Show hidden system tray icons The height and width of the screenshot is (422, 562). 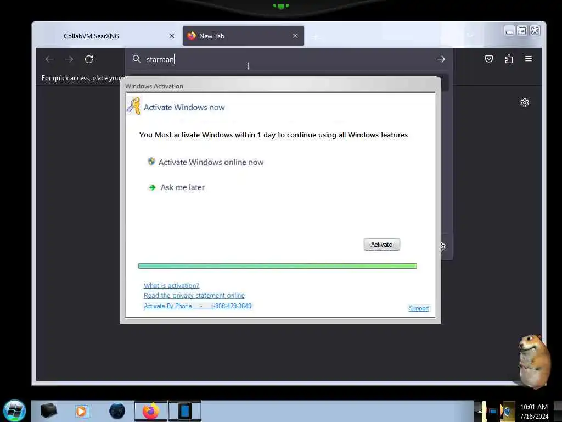pyautogui.click(x=480, y=412)
